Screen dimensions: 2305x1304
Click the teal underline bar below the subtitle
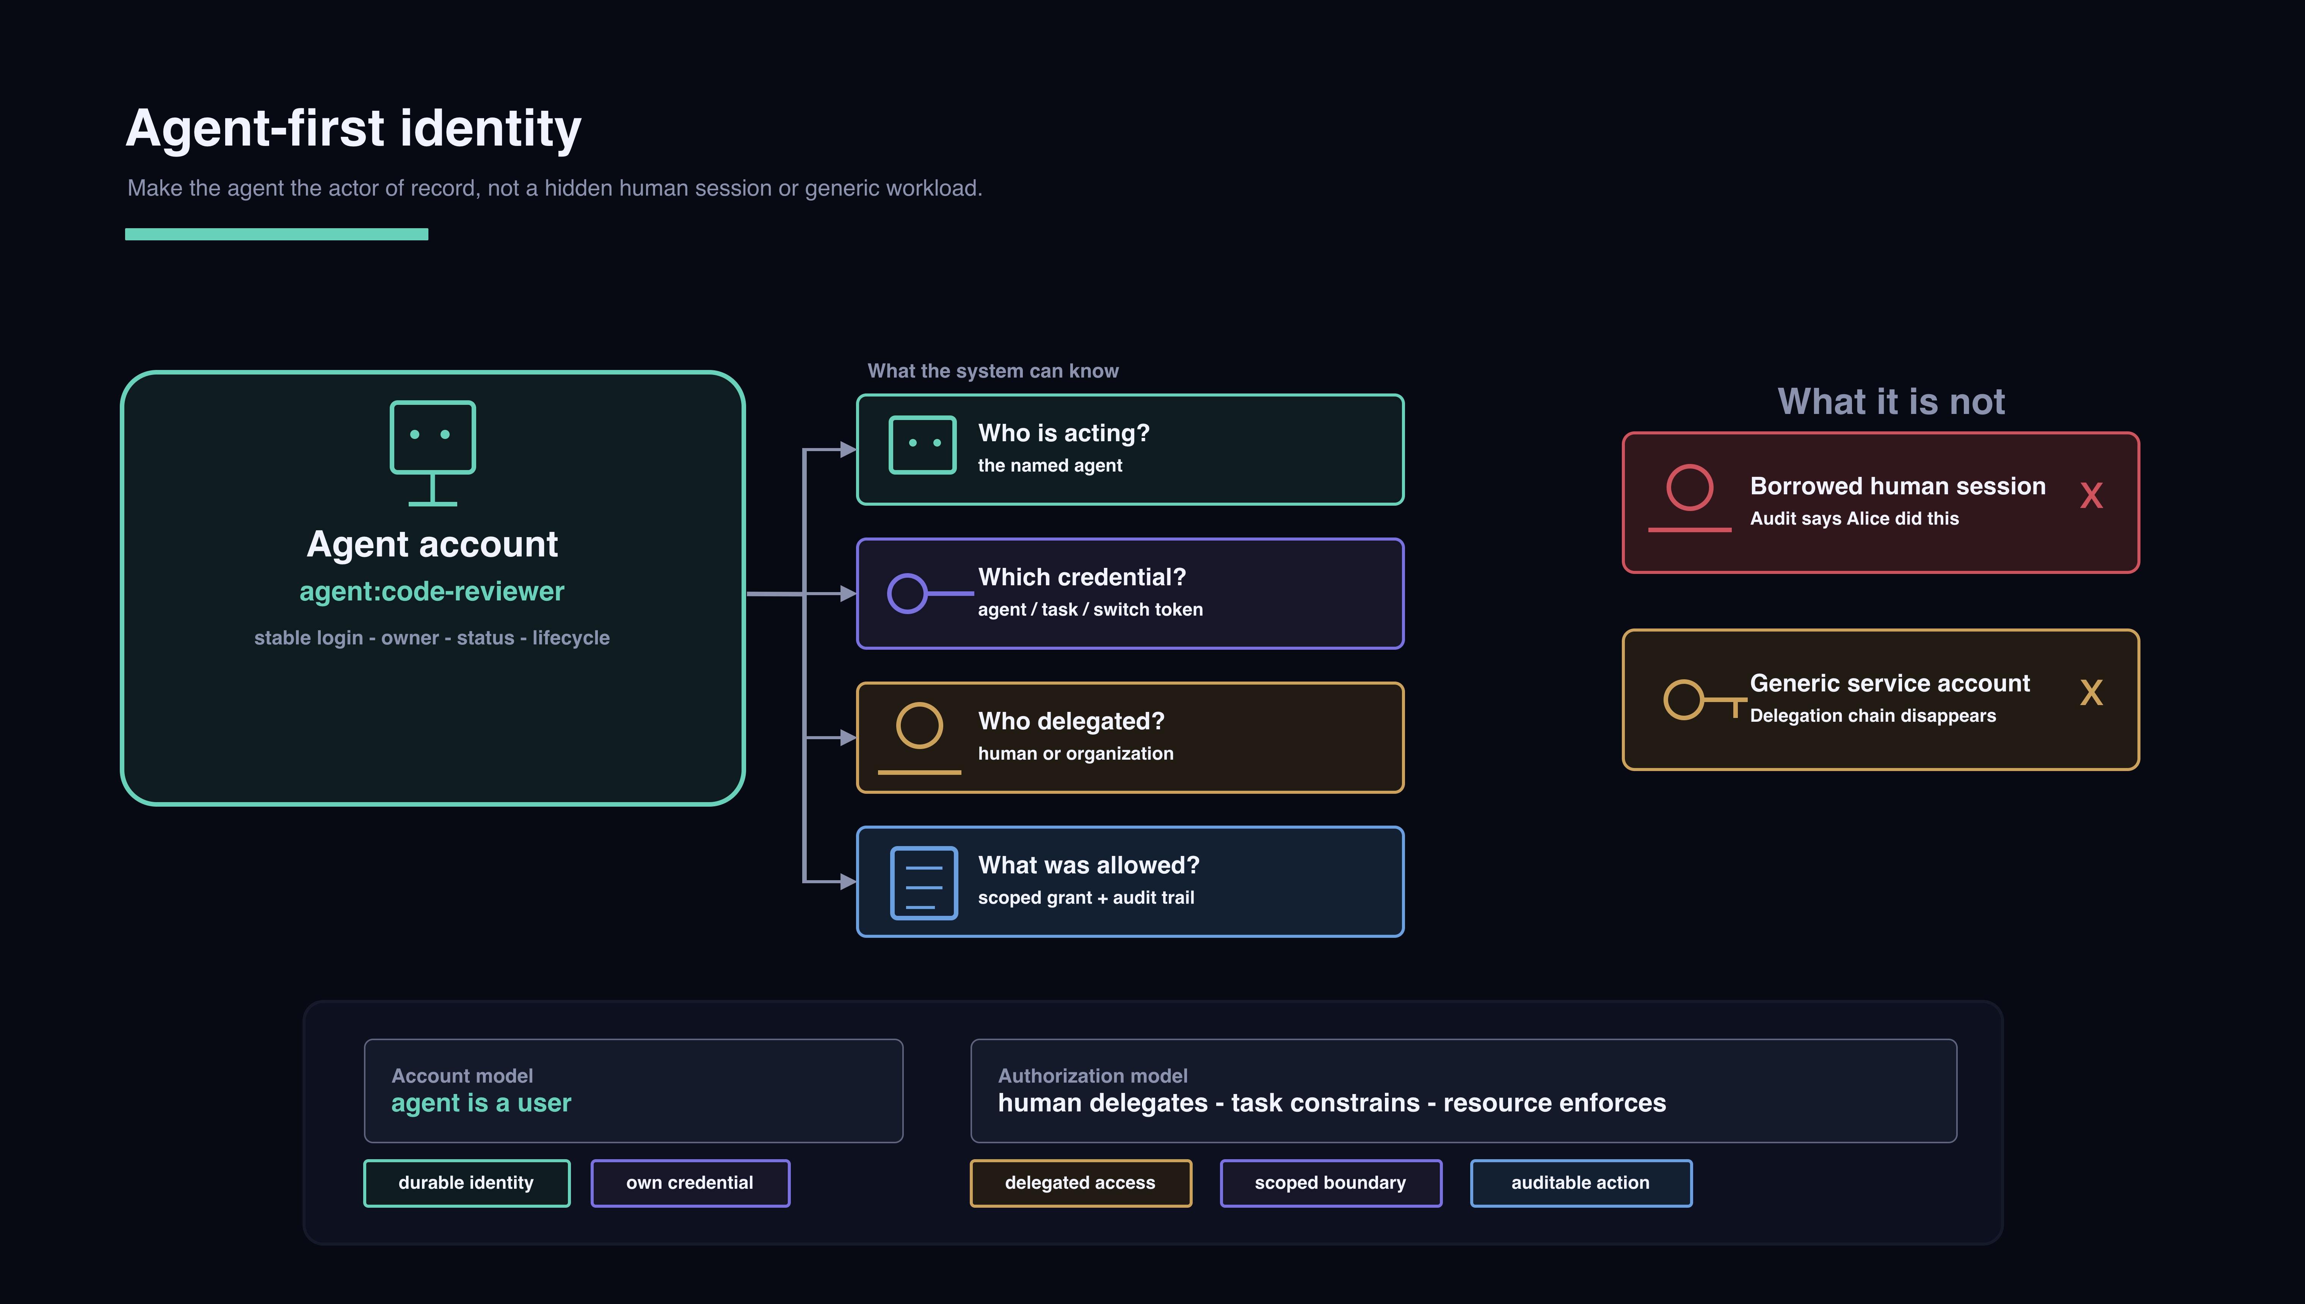[277, 235]
